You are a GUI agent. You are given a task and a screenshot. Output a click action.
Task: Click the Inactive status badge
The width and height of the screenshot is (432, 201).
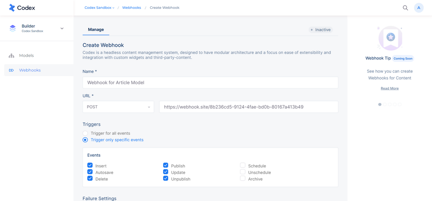click(321, 30)
